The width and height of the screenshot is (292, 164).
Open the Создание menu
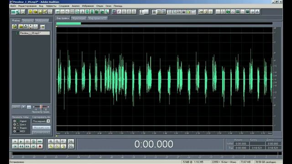pyautogui.click(x=64, y=6)
